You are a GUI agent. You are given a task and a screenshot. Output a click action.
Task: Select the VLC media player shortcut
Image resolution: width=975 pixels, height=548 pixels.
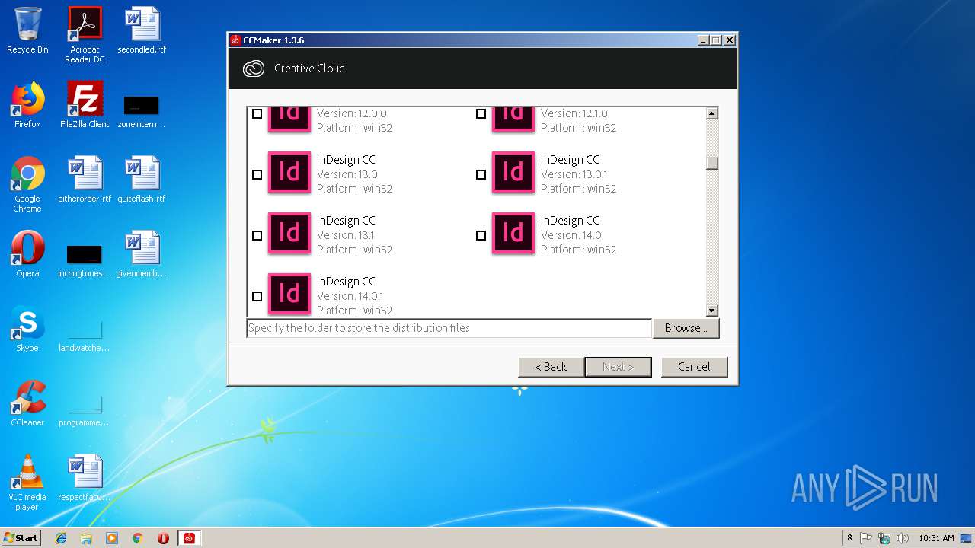pyautogui.click(x=27, y=483)
